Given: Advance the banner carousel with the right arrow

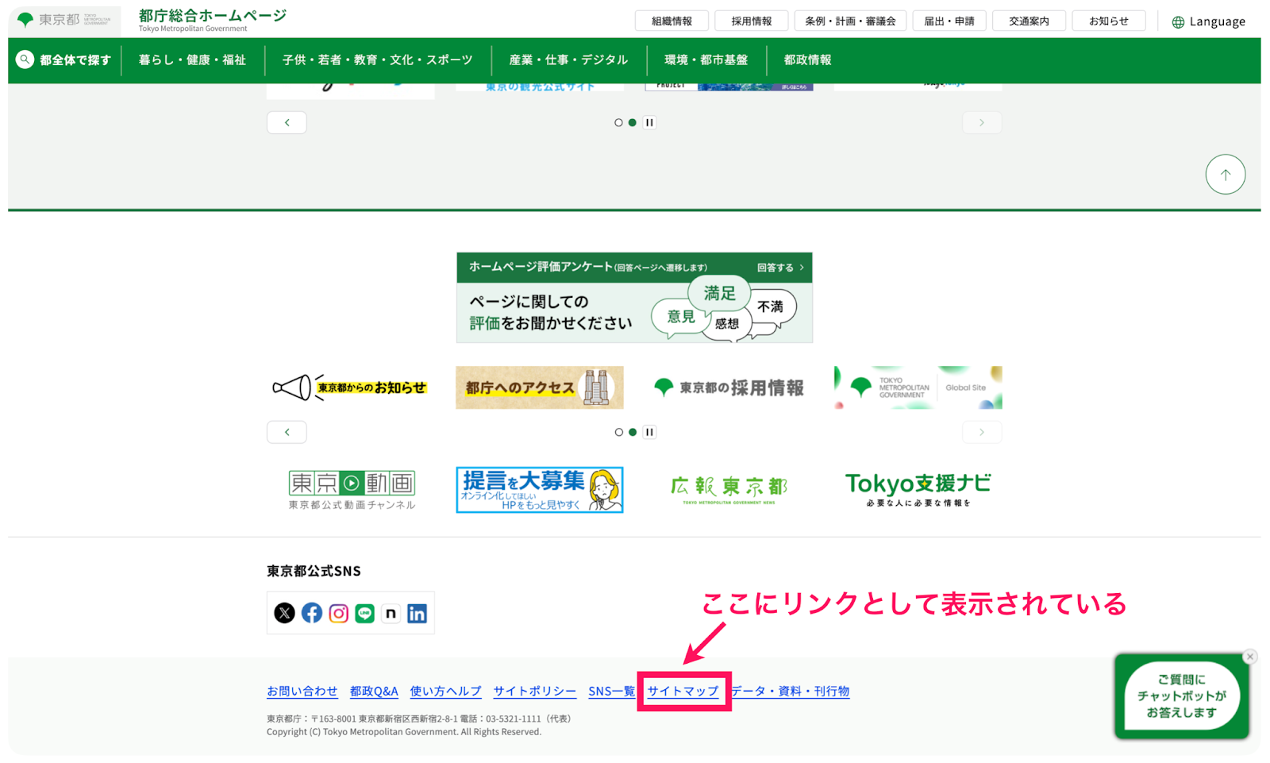Looking at the screenshot, I should (982, 431).
